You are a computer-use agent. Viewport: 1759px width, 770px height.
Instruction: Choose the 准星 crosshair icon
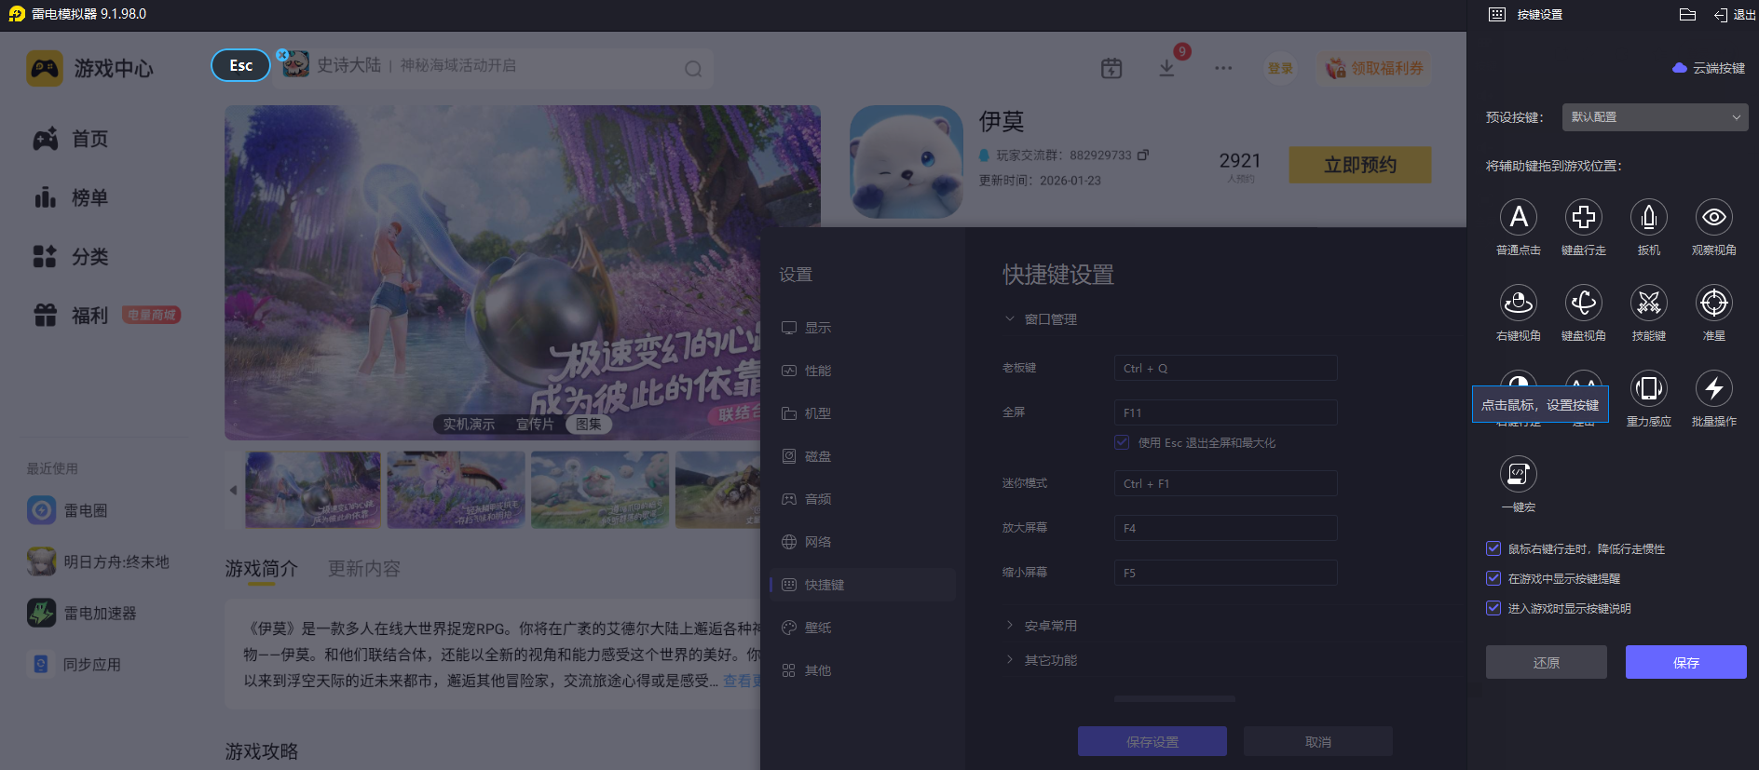tap(1714, 303)
